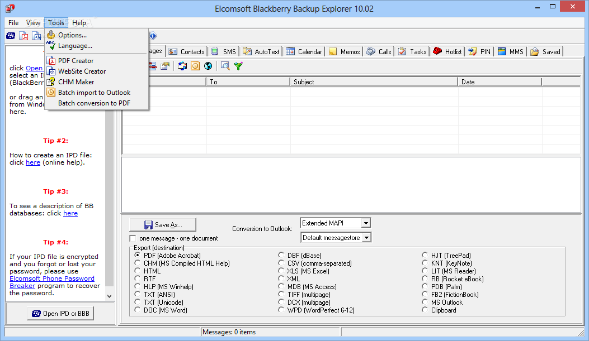Click the BlackBerry open-backup toolbar icon
The image size is (589, 341).
point(11,36)
